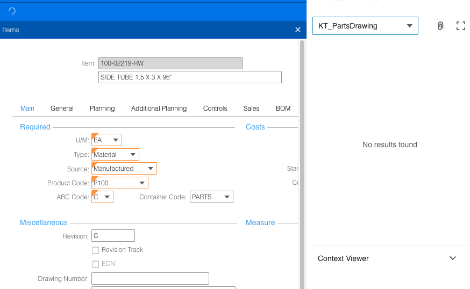Image resolution: width=470 pixels, height=289 pixels.
Task: Click the No results found message
Action: [390, 144]
